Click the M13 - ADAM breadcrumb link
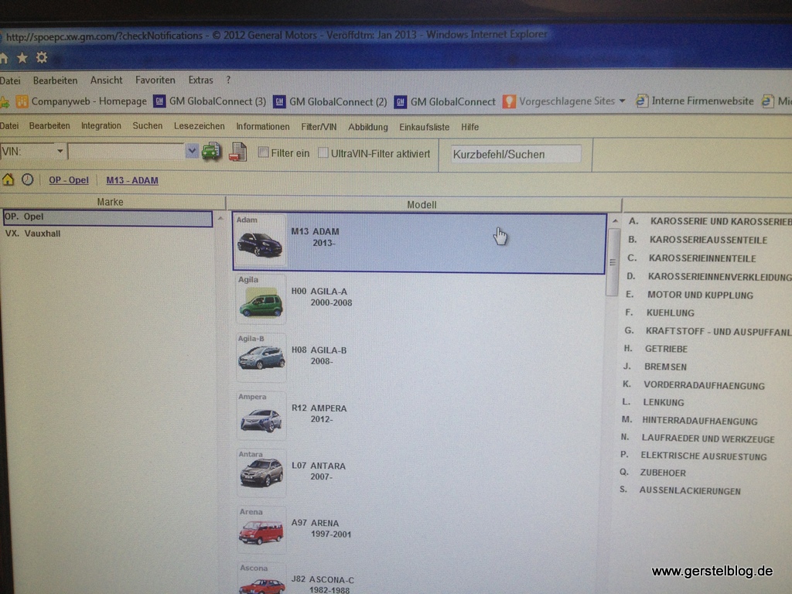792x594 pixels. click(x=131, y=180)
